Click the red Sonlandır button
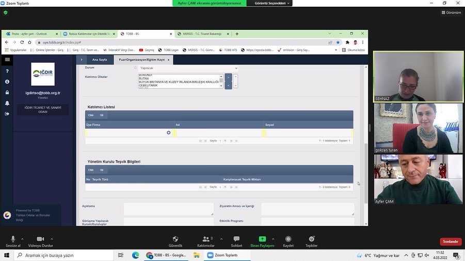The width and height of the screenshot is (465, 261). [450, 241]
